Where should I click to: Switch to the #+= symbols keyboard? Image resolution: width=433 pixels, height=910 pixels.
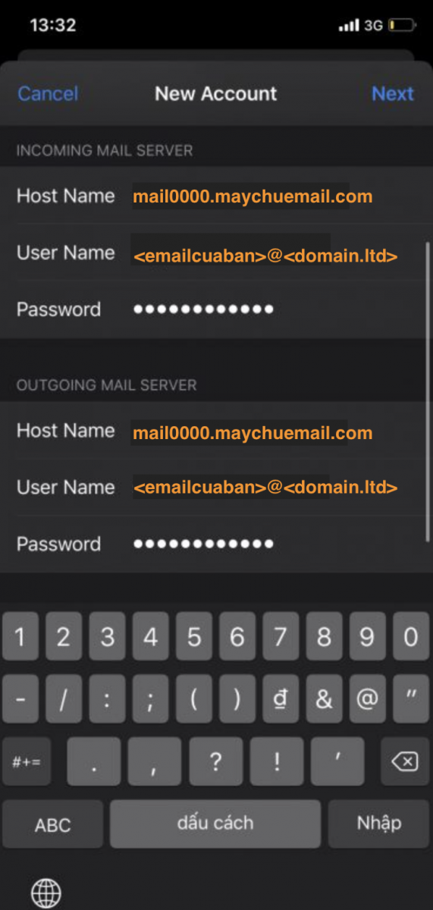pos(27,761)
